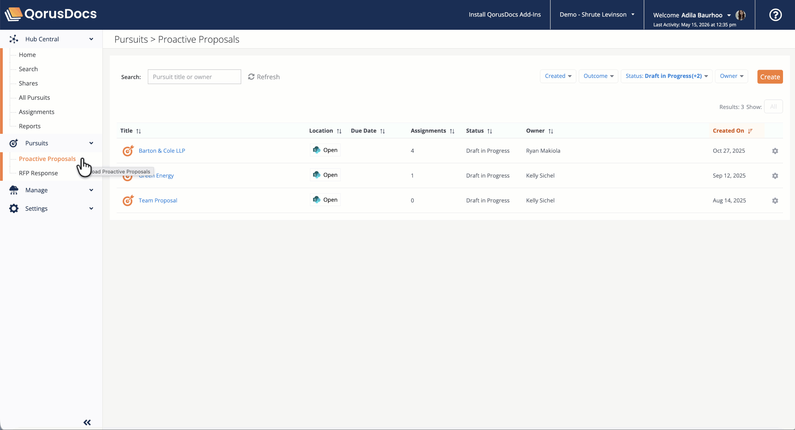795x430 pixels.
Task: Open the Demo - Shrute Levinson dropdown
Action: click(597, 14)
